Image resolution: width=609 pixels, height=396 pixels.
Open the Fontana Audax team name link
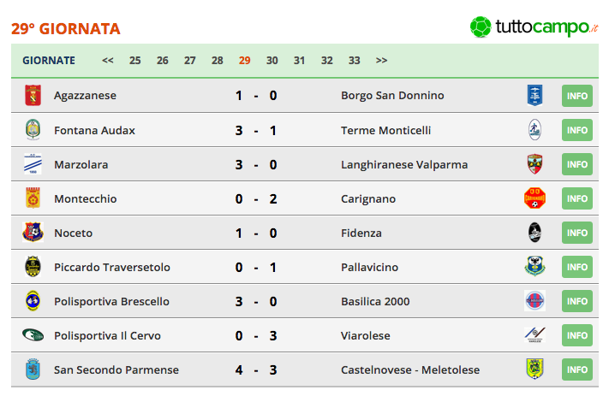point(94,130)
